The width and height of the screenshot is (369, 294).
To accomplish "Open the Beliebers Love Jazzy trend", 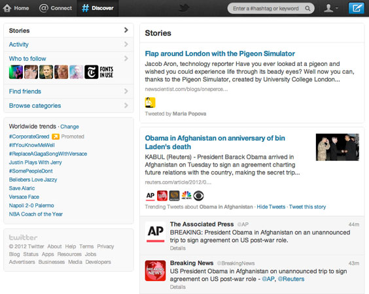I will 33,180.
